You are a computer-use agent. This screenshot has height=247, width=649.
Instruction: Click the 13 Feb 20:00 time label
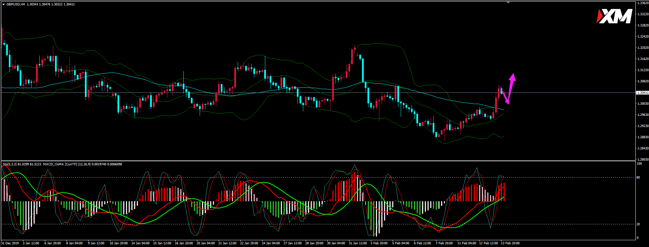[510, 243]
